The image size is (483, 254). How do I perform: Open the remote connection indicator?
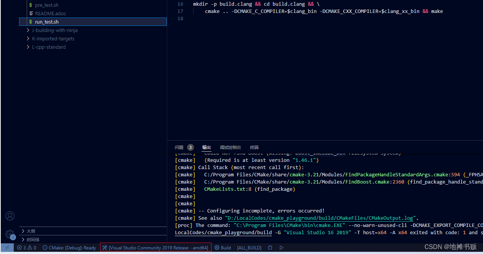pyautogui.click(x=7, y=248)
